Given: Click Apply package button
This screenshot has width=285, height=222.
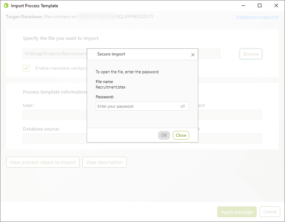Looking at the screenshot, I should click(237, 212).
